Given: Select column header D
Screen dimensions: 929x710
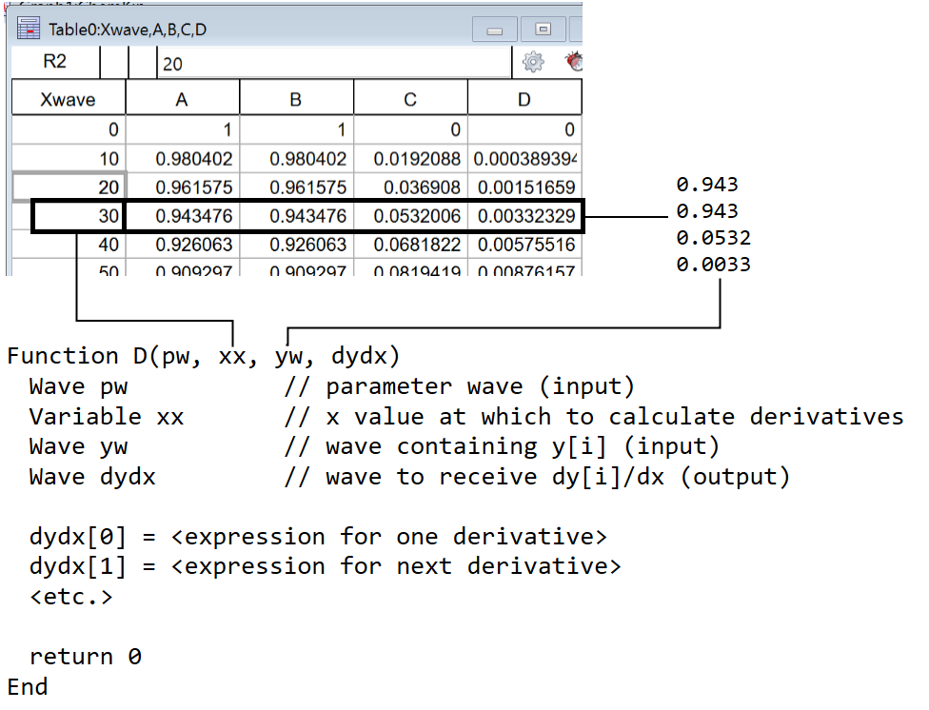Looking at the screenshot, I should pyautogui.click(x=524, y=99).
